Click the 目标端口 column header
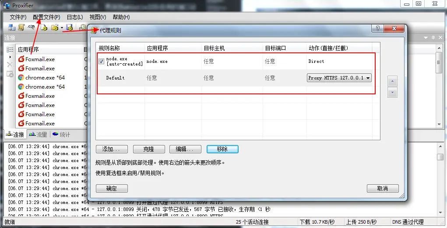Screen dimensions: 447x228 point(285,48)
